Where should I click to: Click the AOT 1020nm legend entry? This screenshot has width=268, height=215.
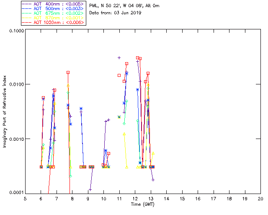pyautogui.click(x=54, y=22)
